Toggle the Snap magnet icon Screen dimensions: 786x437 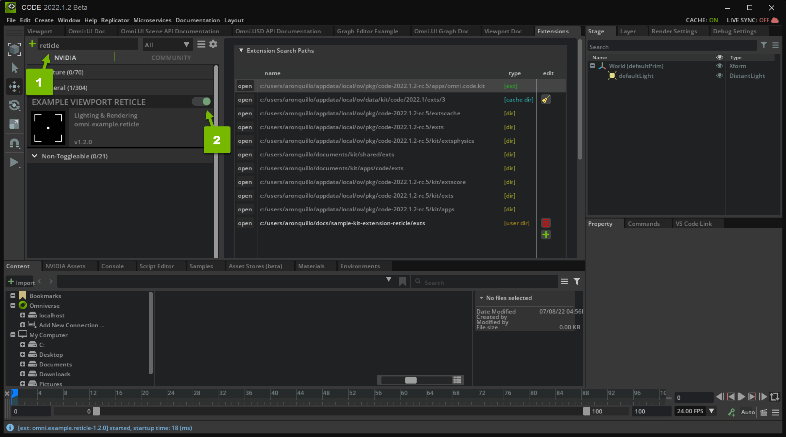[14, 143]
